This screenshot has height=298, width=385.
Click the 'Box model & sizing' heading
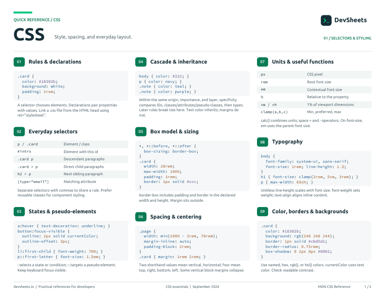coord(174,132)
